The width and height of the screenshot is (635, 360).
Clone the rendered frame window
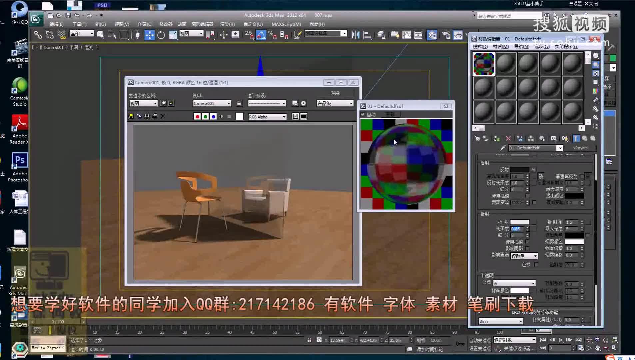click(x=147, y=116)
